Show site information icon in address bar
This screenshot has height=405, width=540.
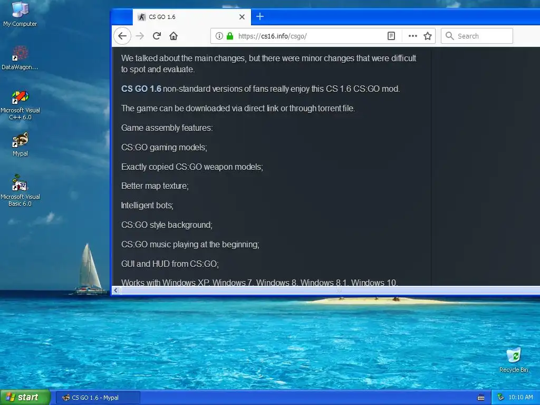(x=219, y=36)
